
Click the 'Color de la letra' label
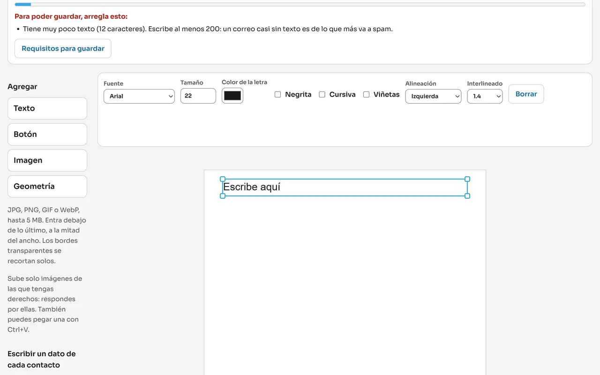click(245, 82)
